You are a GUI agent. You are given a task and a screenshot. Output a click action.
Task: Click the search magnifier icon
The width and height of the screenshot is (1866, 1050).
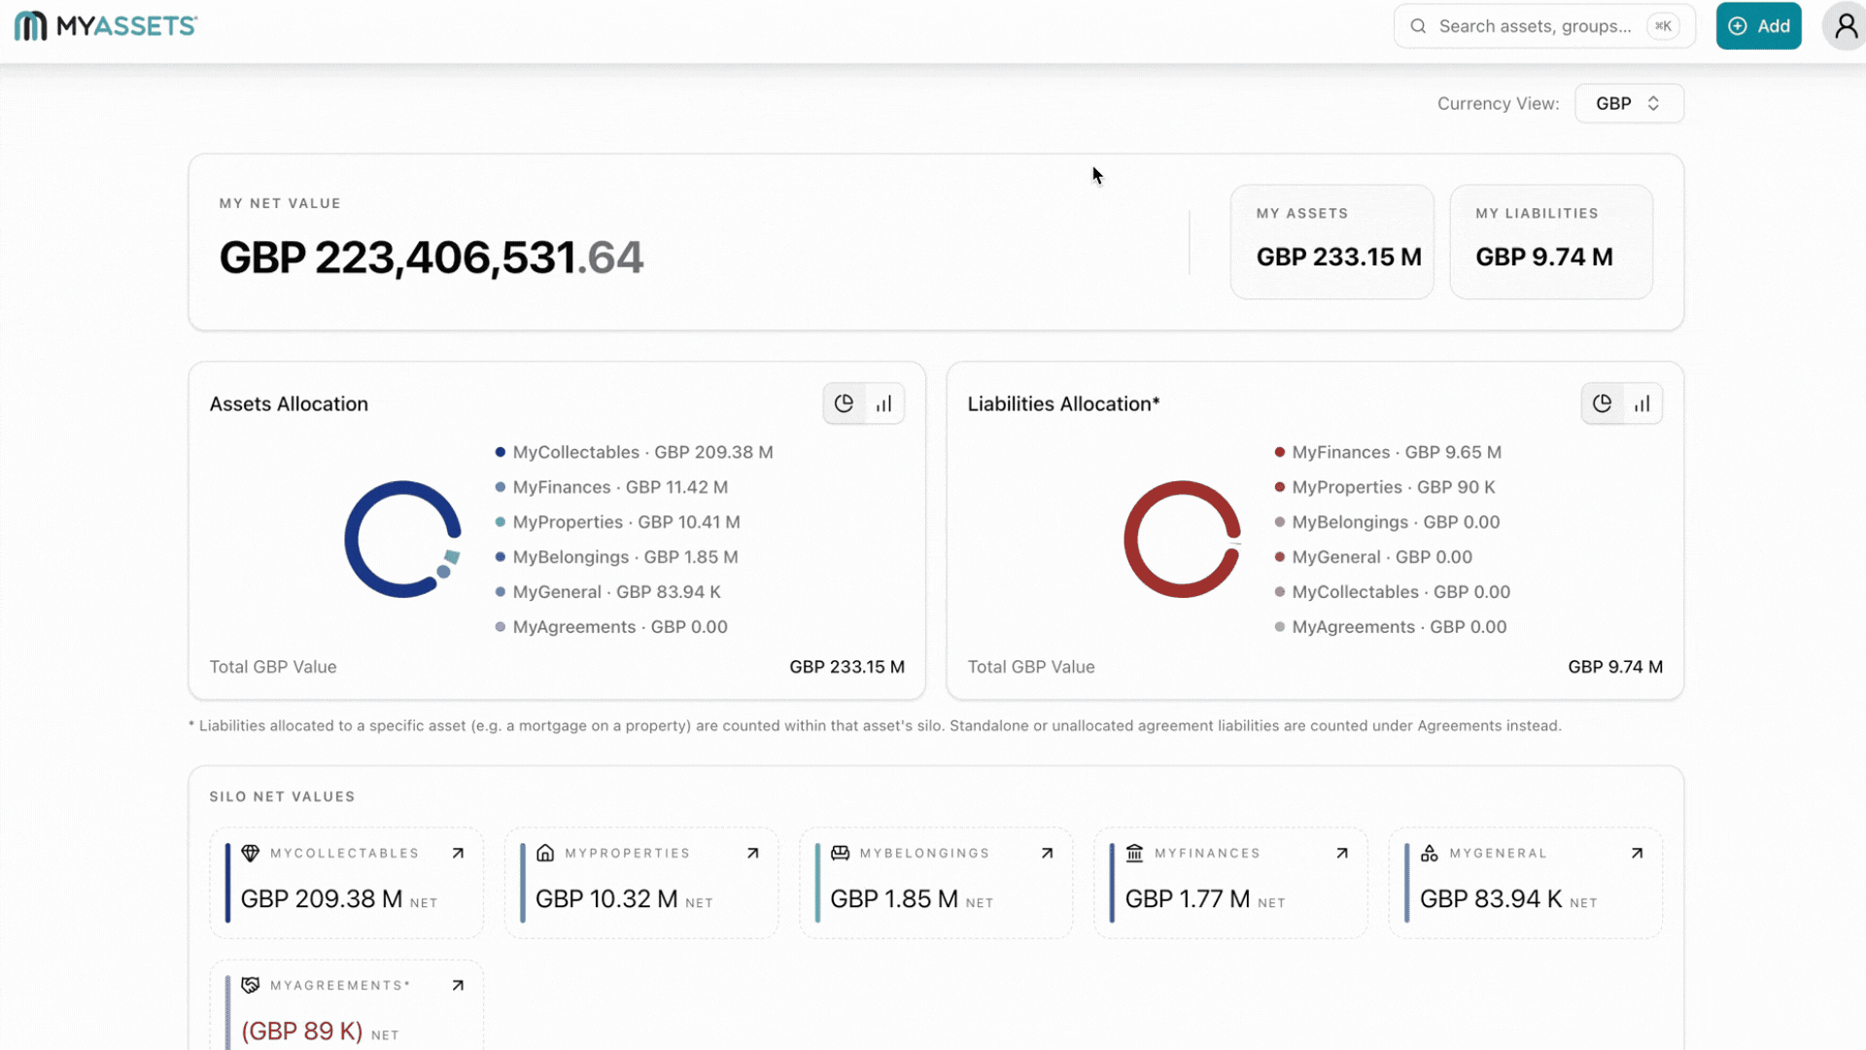point(1418,26)
